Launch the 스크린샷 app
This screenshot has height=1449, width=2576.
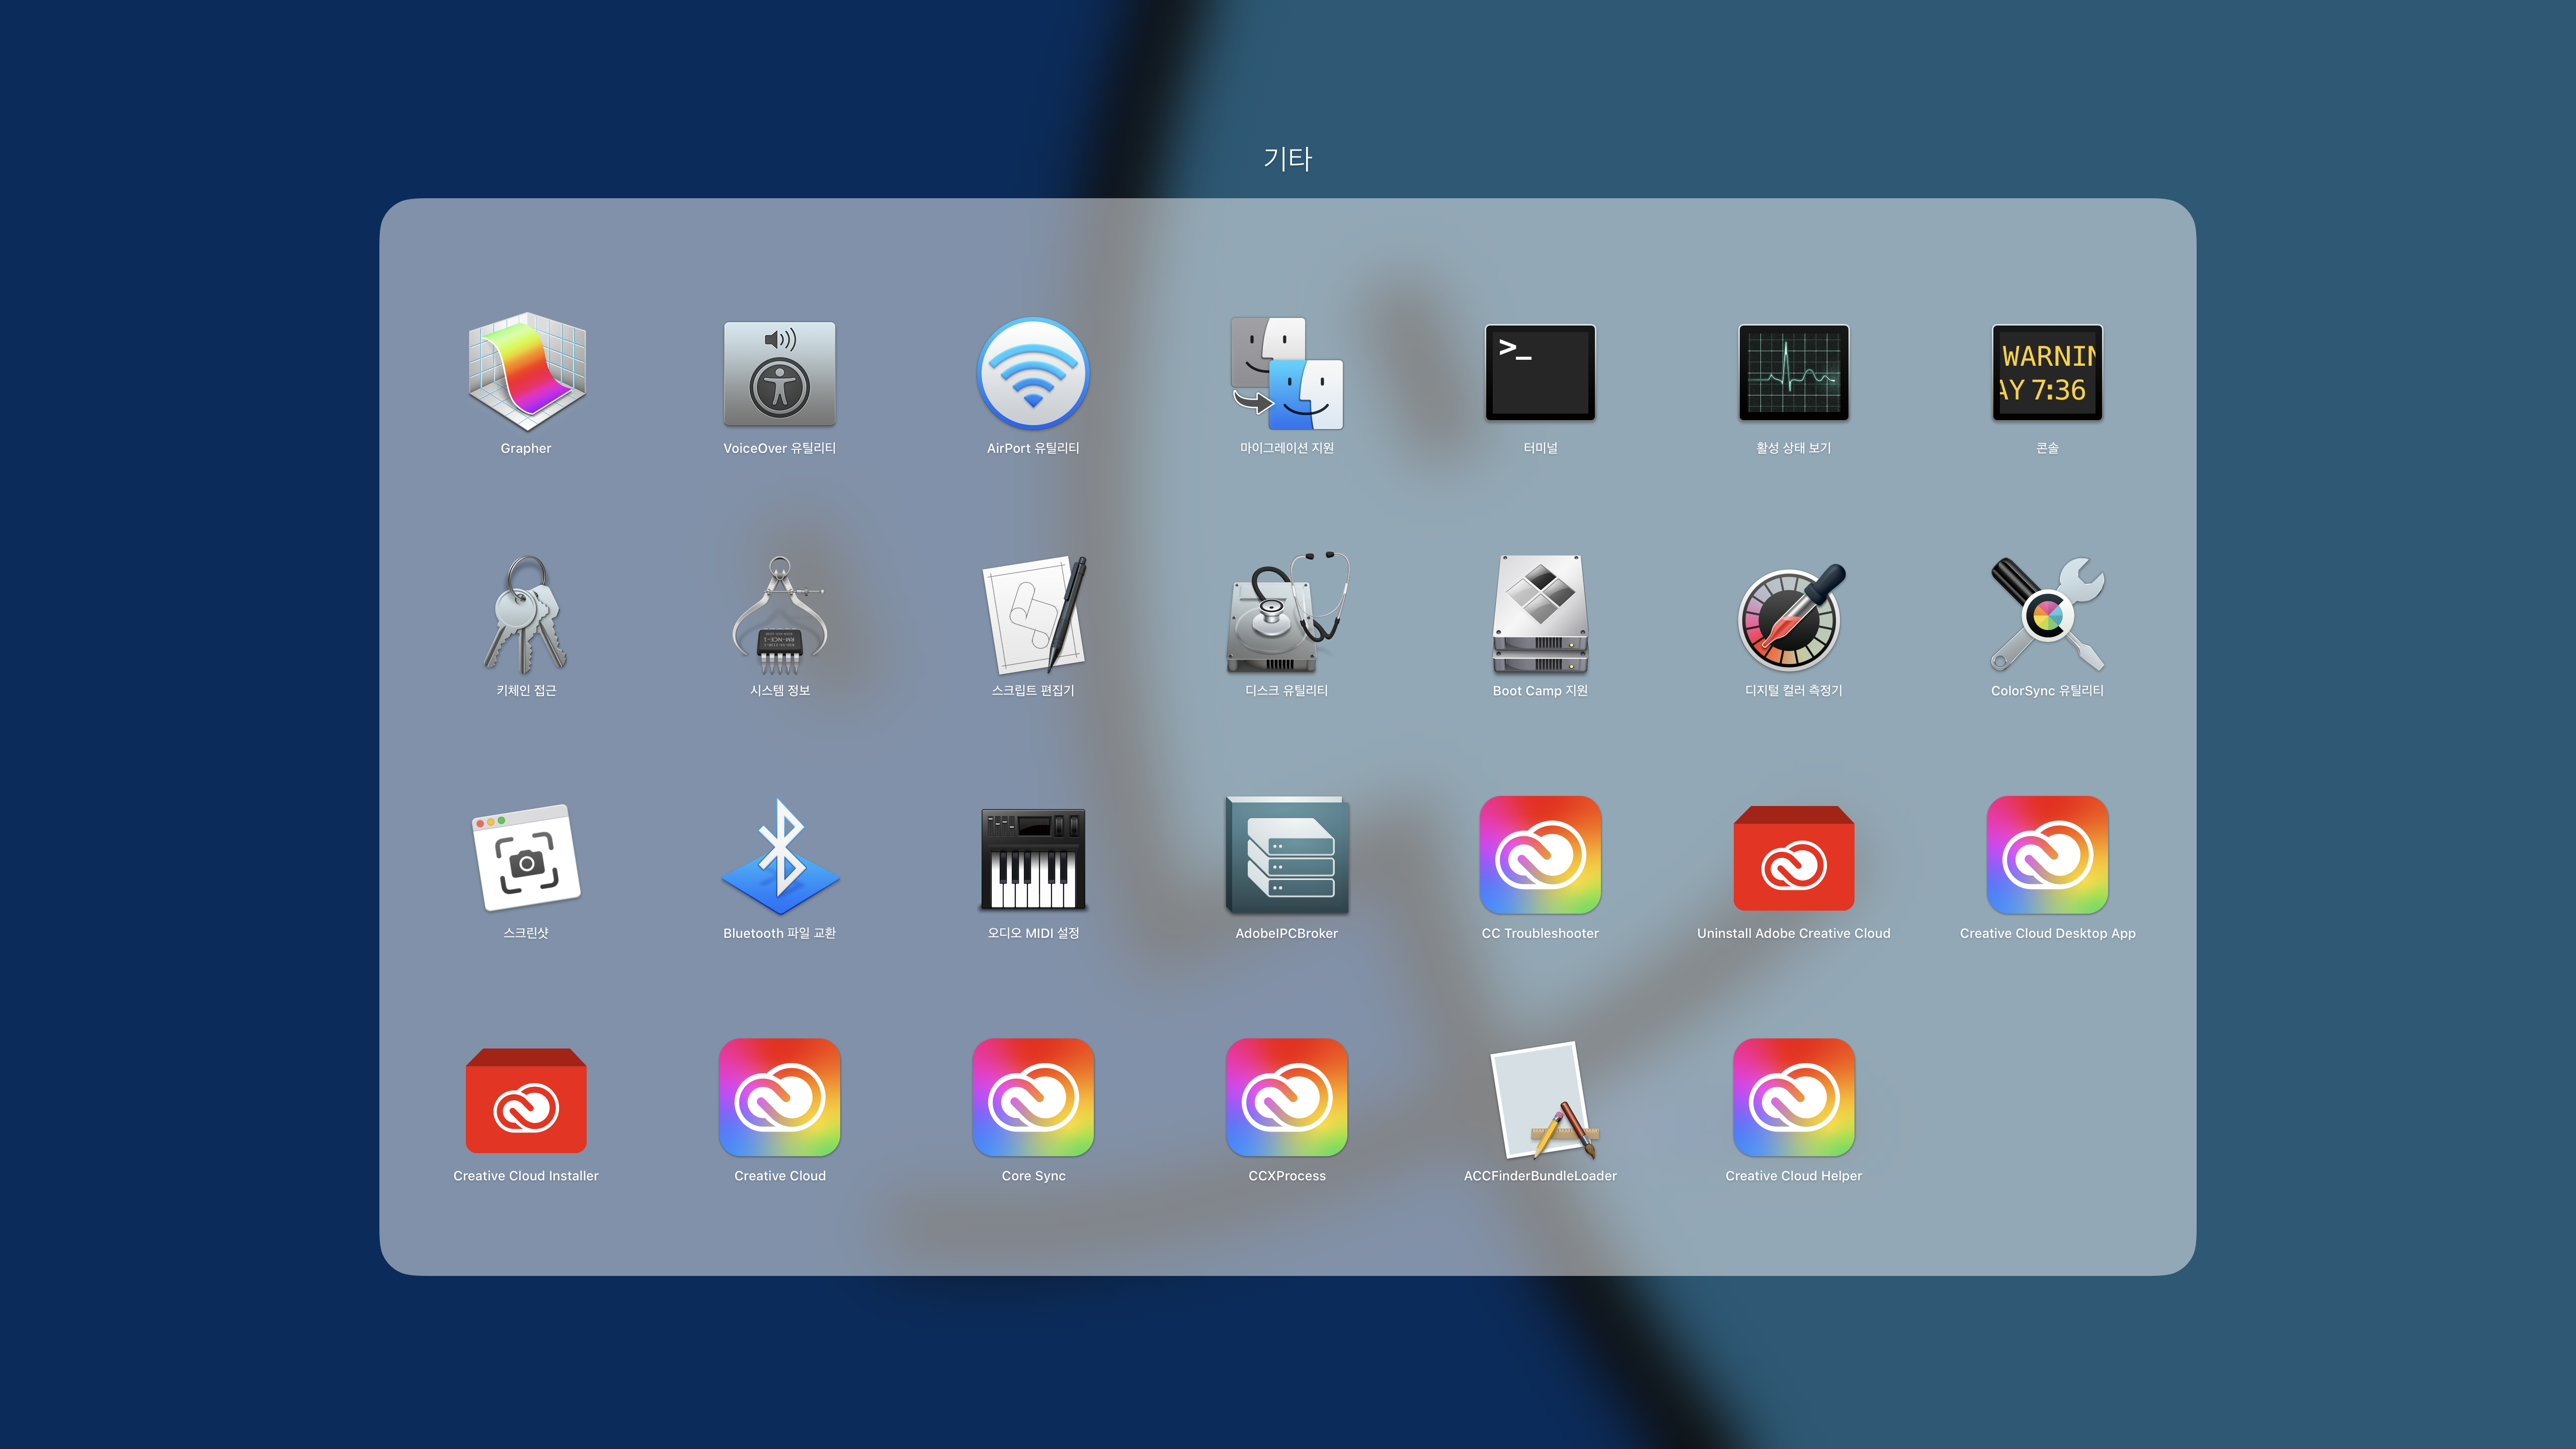click(526, 857)
